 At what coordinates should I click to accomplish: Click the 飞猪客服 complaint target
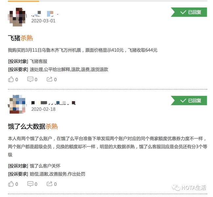point(38,61)
